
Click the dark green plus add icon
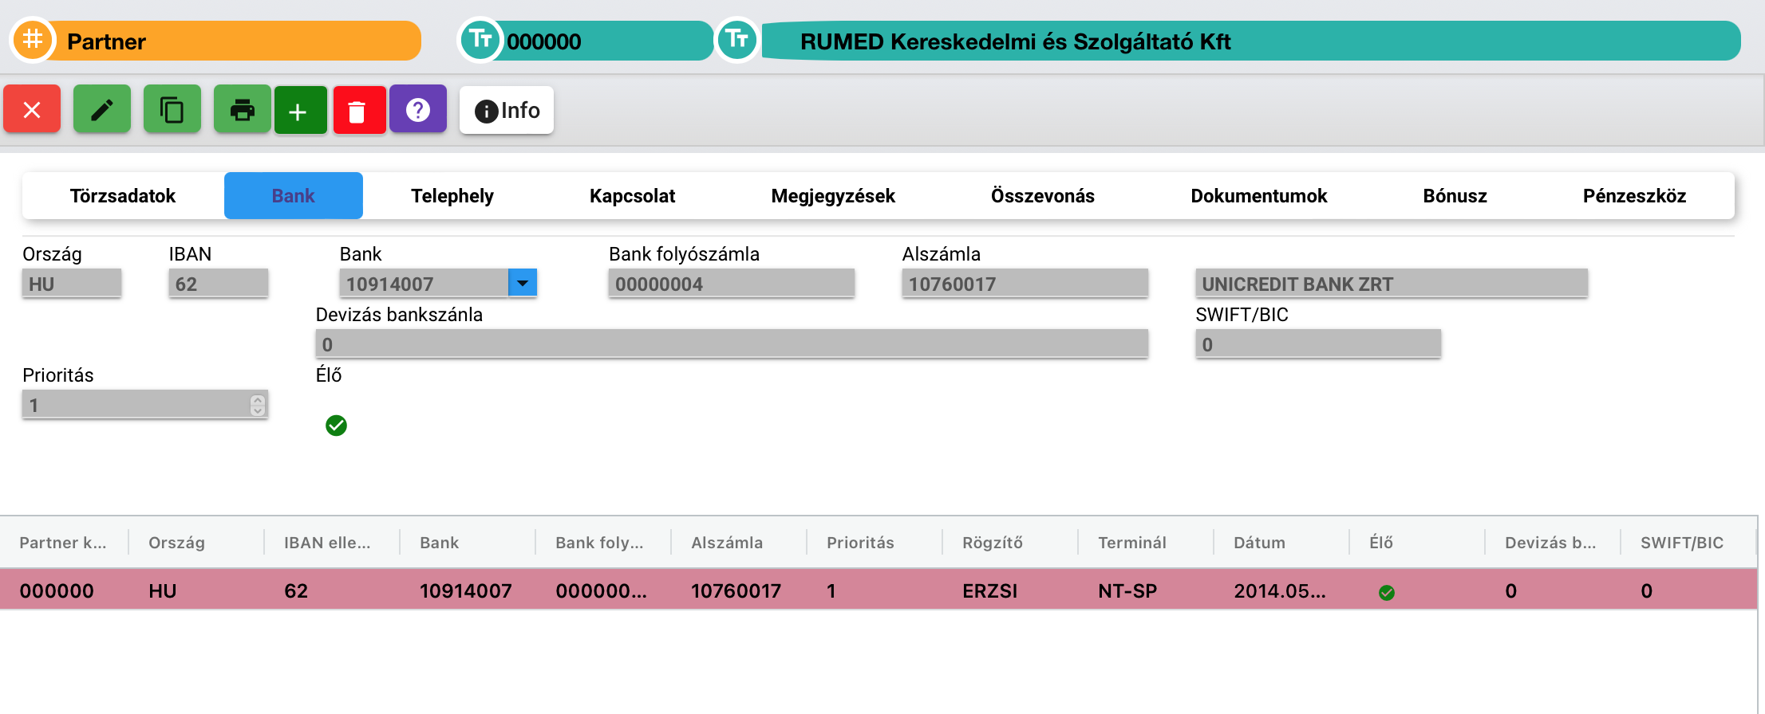click(301, 111)
